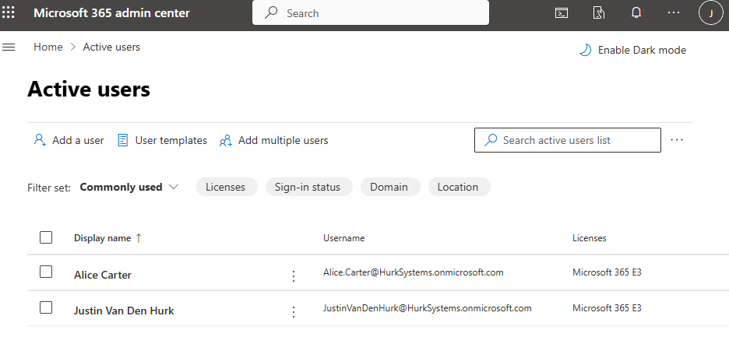729x344 pixels.
Task: Click the Licenses column header
Action: click(x=589, y=238)
